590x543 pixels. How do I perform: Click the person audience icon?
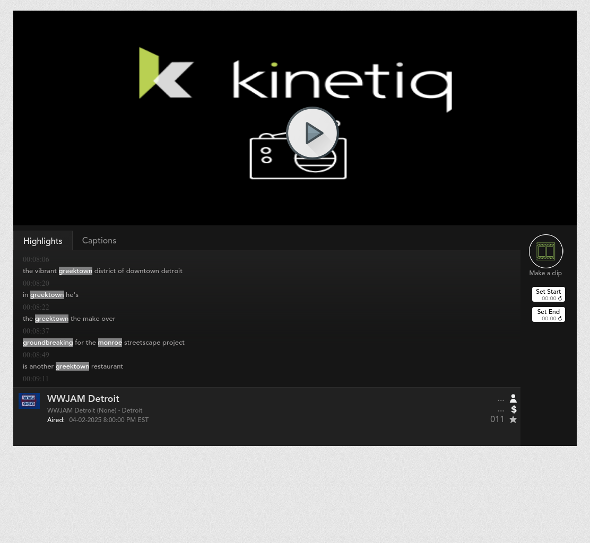pyautogui.click(x=513, y=399)
